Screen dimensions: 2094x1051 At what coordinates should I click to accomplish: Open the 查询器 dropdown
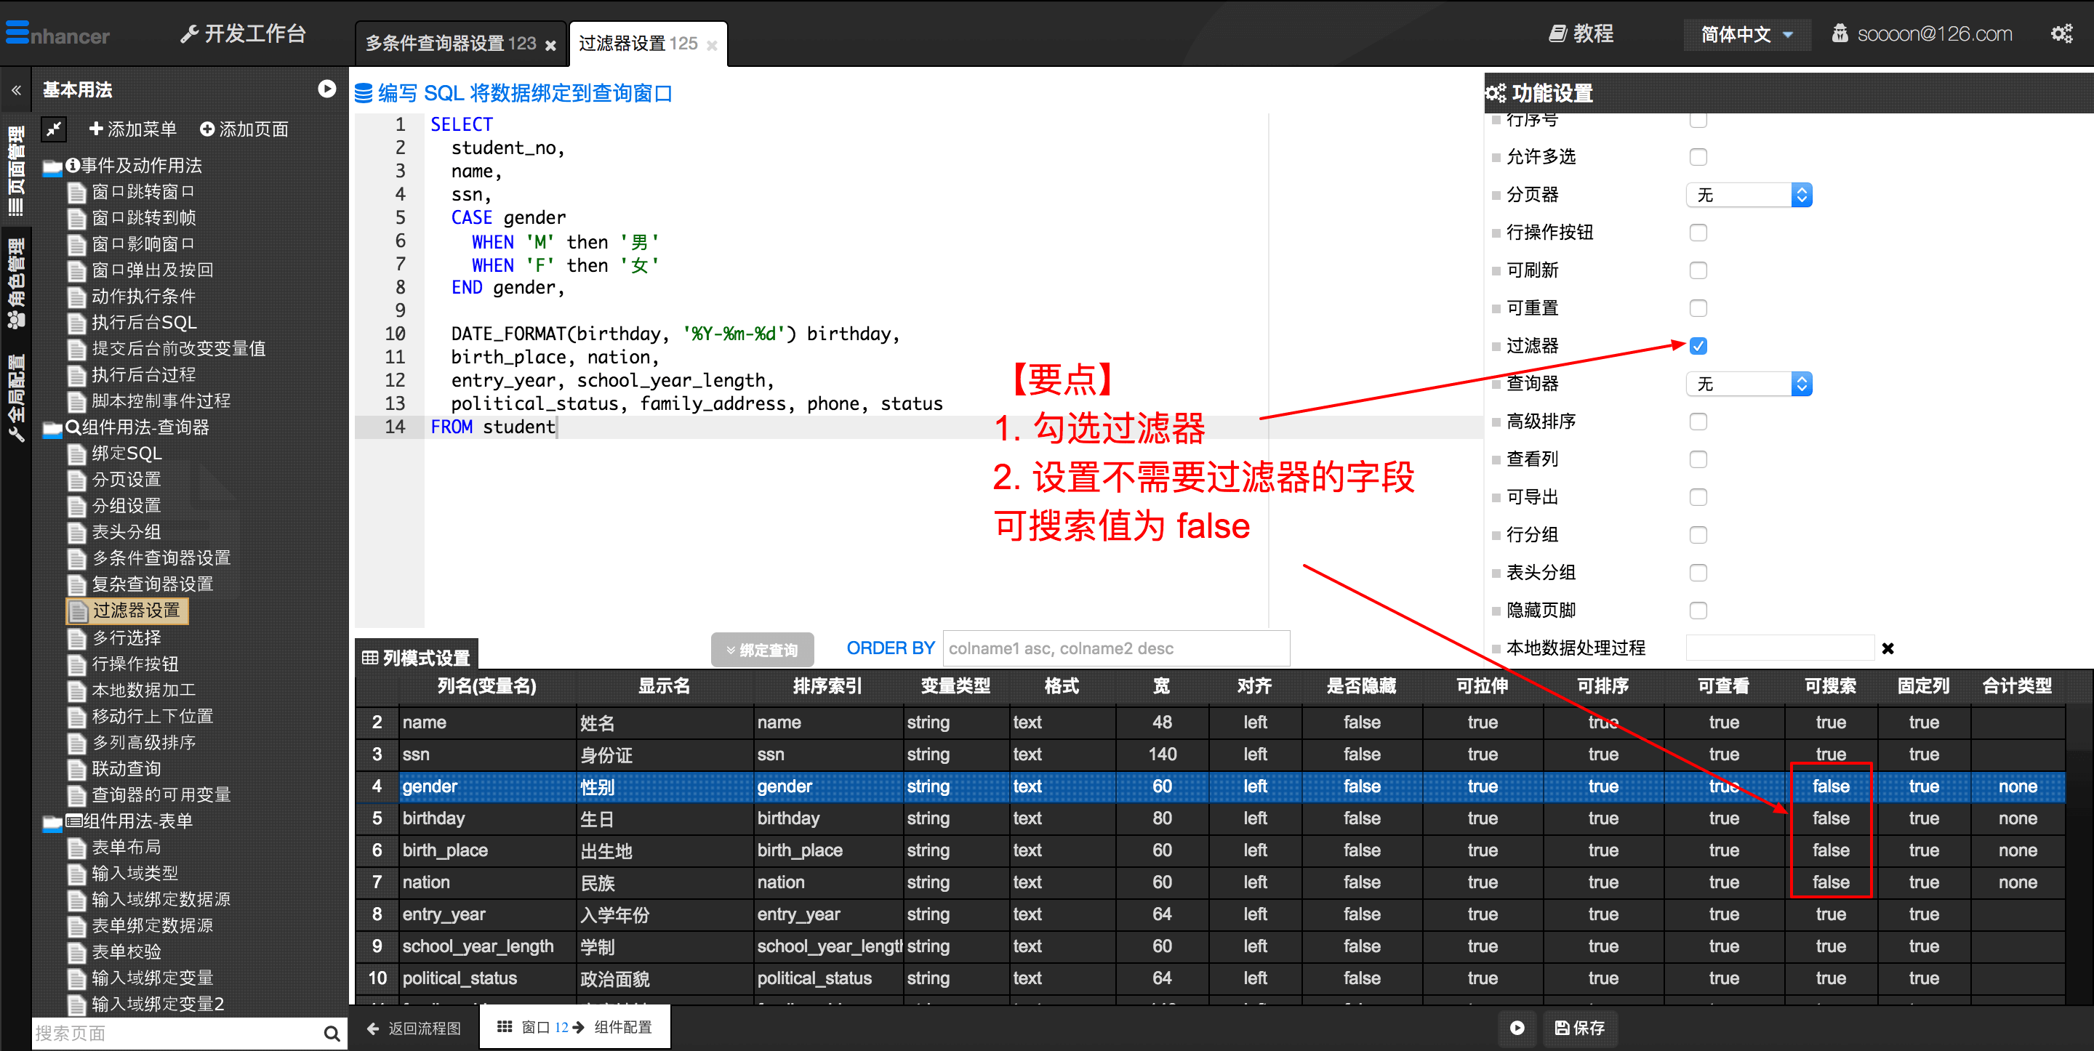point(1748,384)
